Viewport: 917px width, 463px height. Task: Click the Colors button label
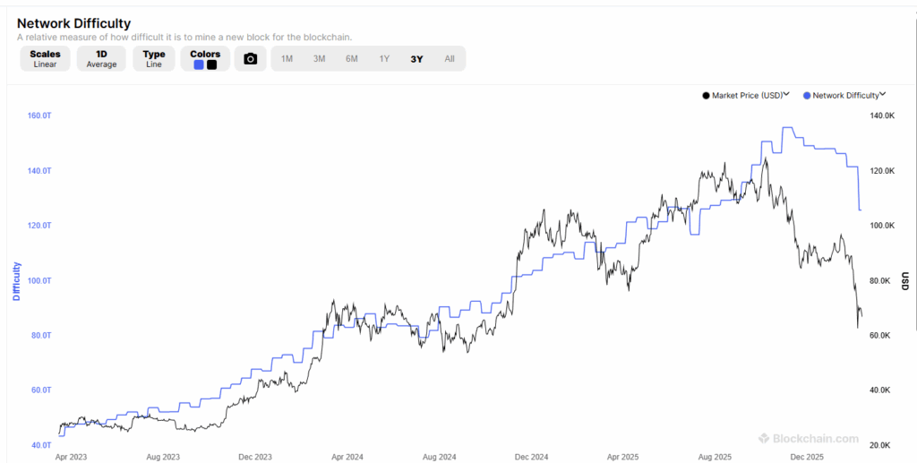click(x=205, y=54)
